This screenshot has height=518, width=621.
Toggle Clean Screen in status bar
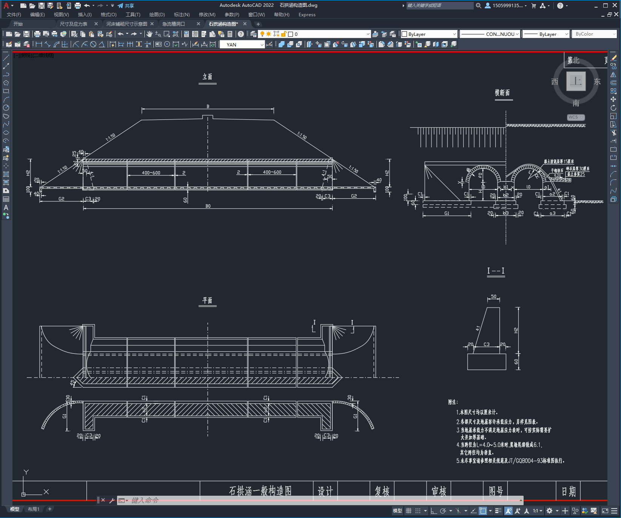[605, 511]
